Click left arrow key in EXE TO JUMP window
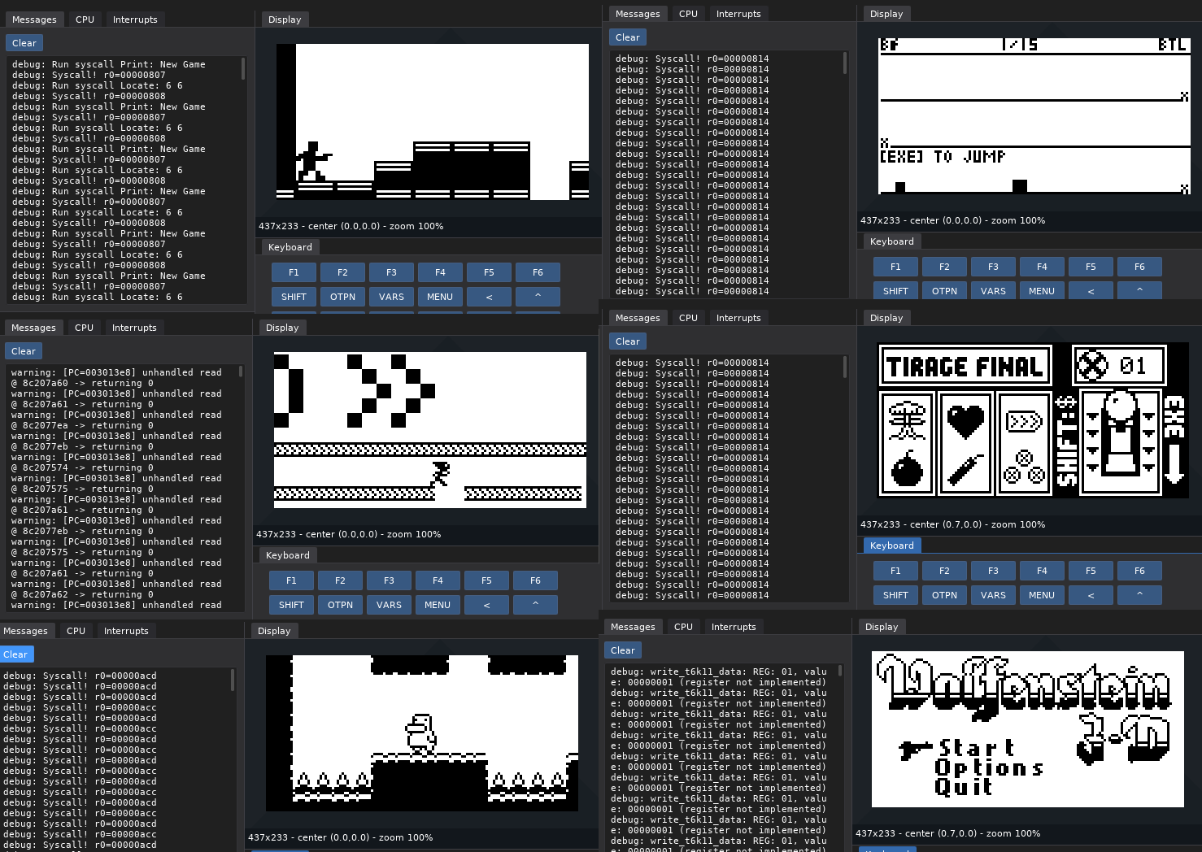Image resolution: width=1202 pixels, height=852 pixels. point(1091,290)
